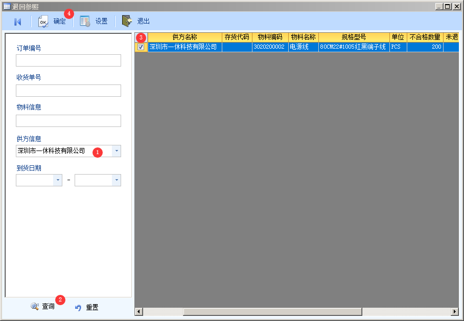Select the 电源线 material name cell
Screen dimensions: 464x321
coord(304,47)
